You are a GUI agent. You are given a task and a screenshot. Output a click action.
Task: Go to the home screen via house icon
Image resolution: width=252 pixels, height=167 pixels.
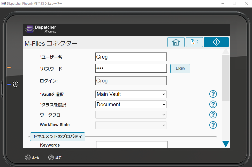click(176, 42)
